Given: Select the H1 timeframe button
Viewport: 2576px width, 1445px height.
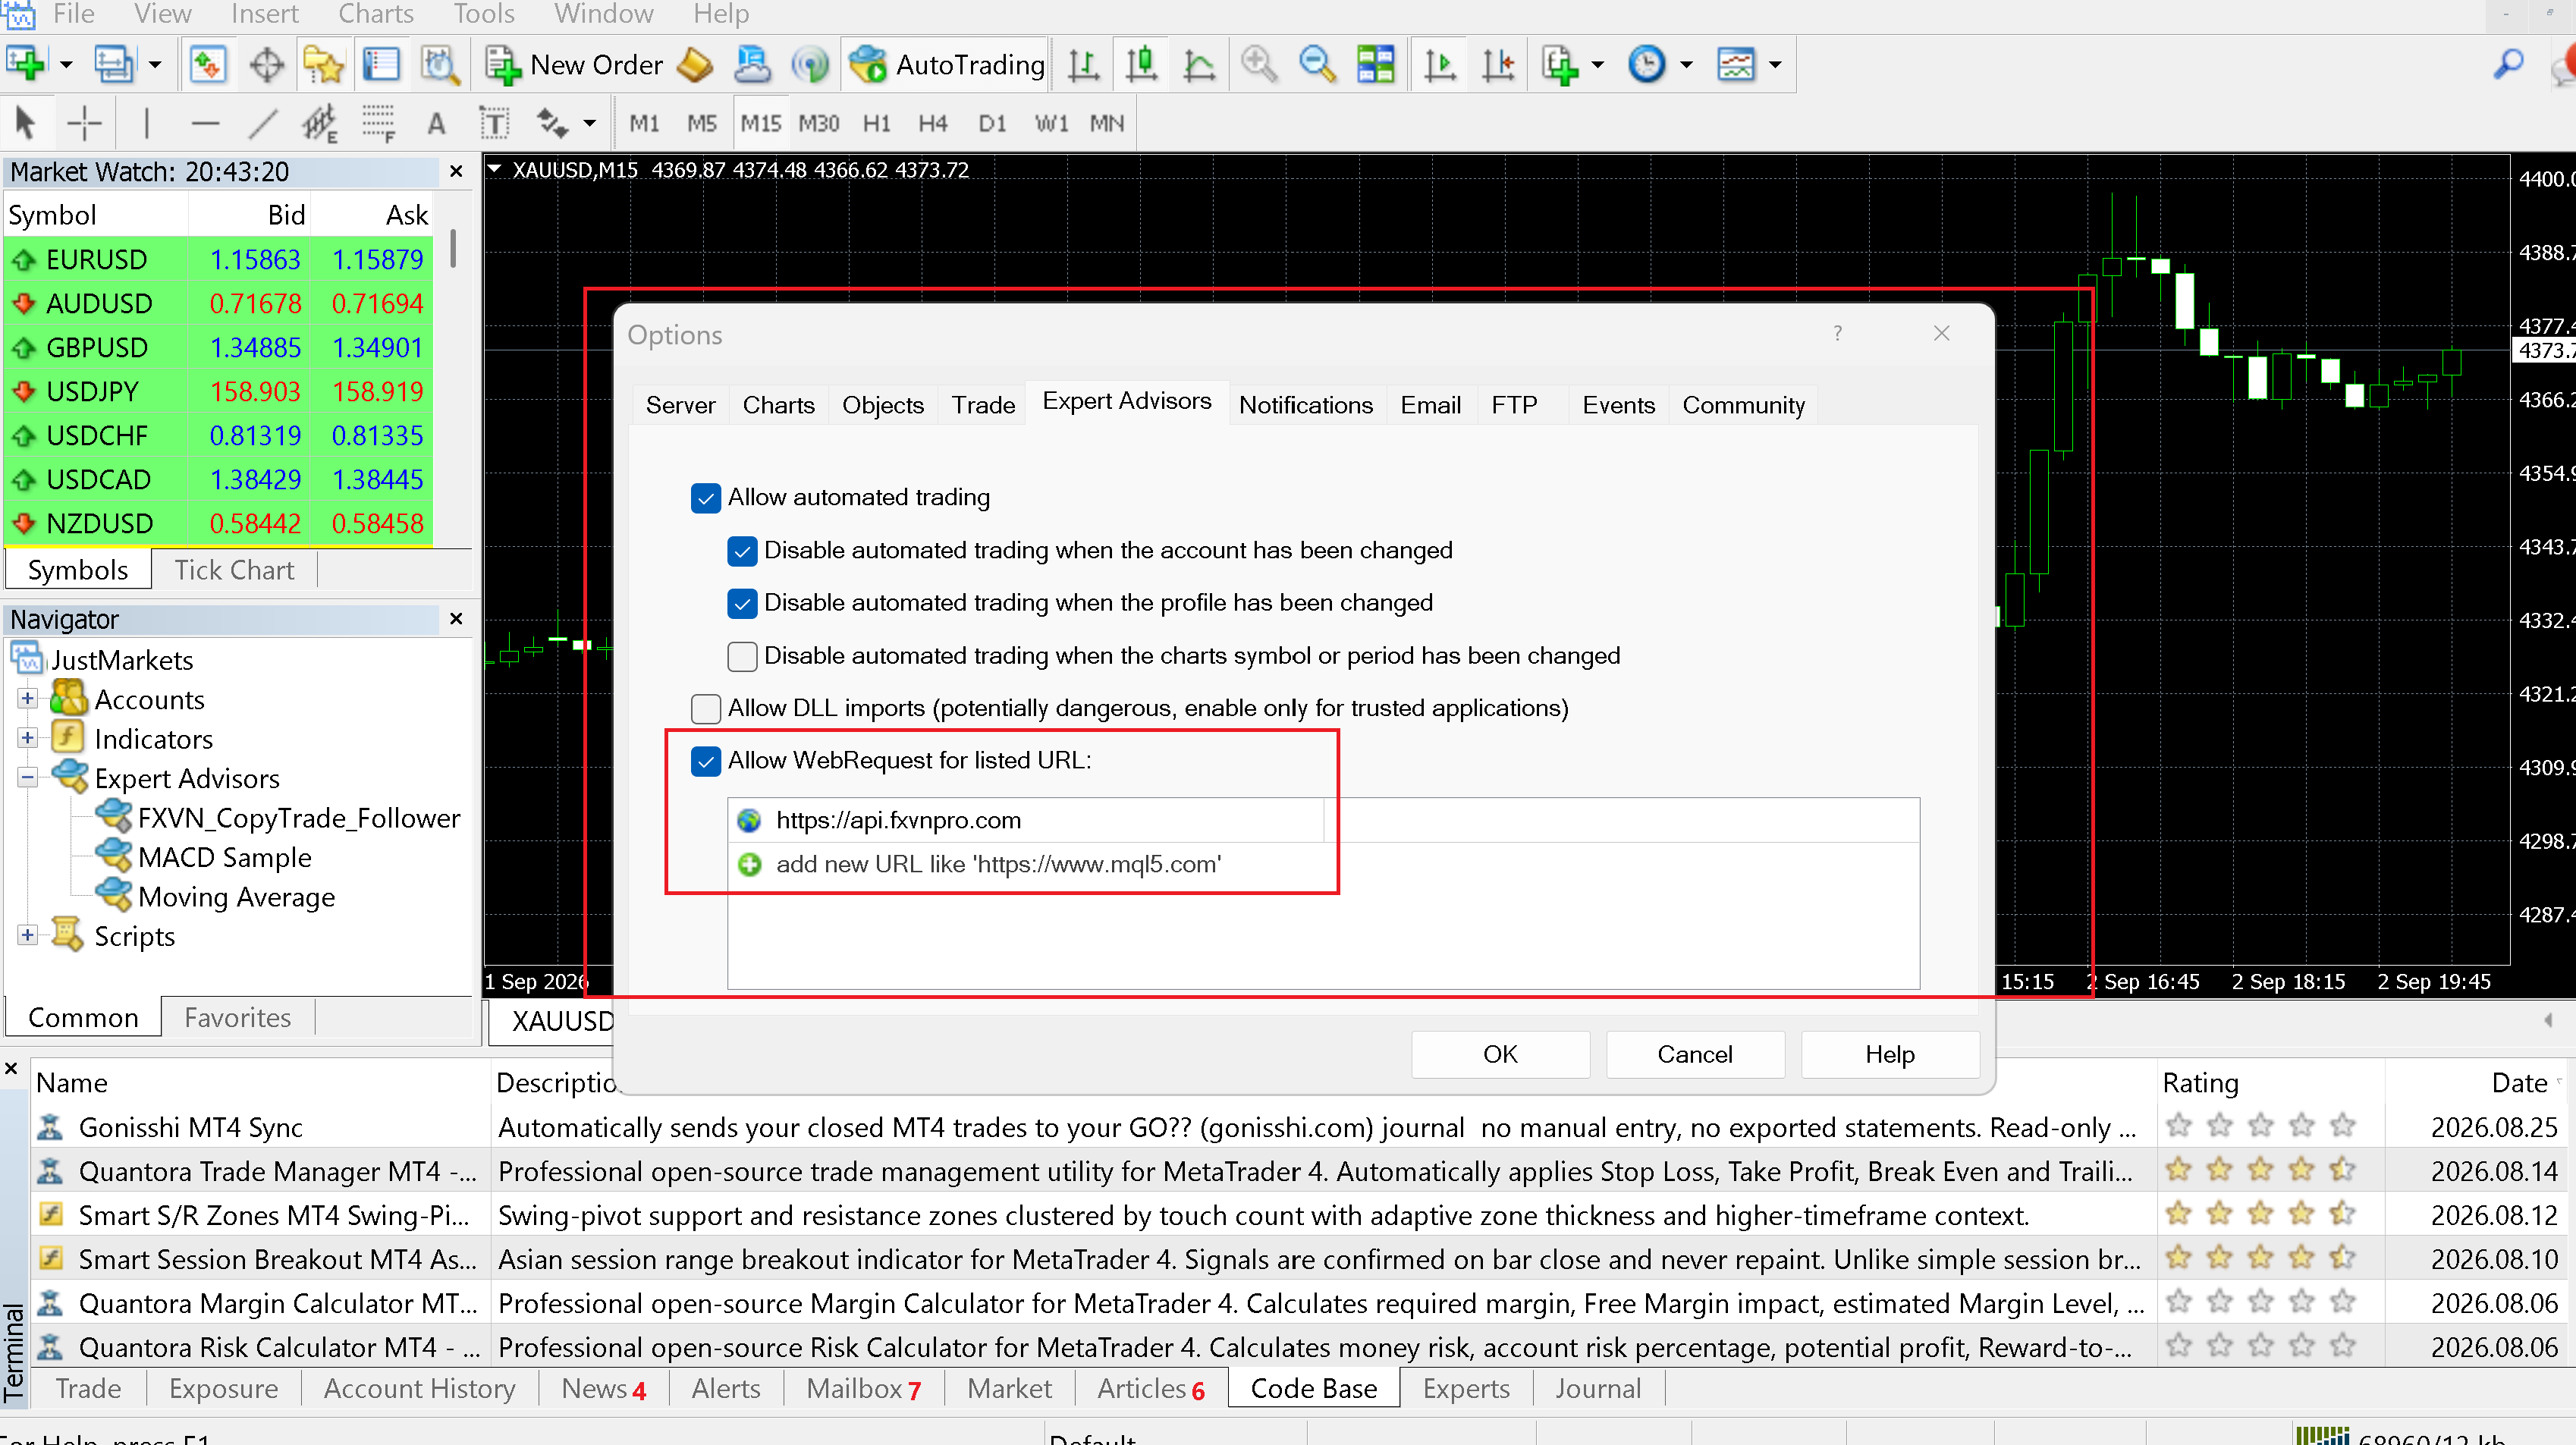Looking at the screenshot, I should coord(876,124).
